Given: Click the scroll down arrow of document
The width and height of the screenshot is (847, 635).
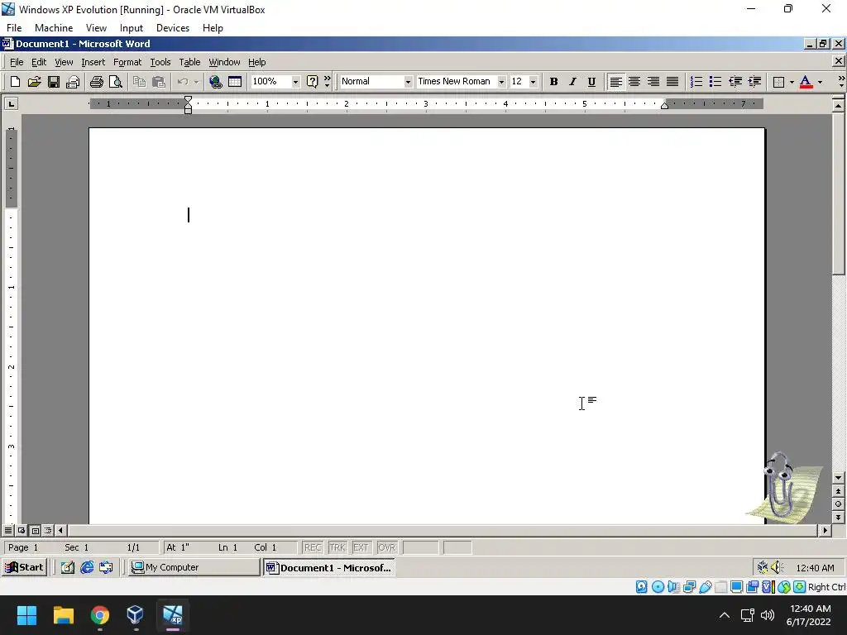Looking at the screenshot, I should tap(838, 477).
